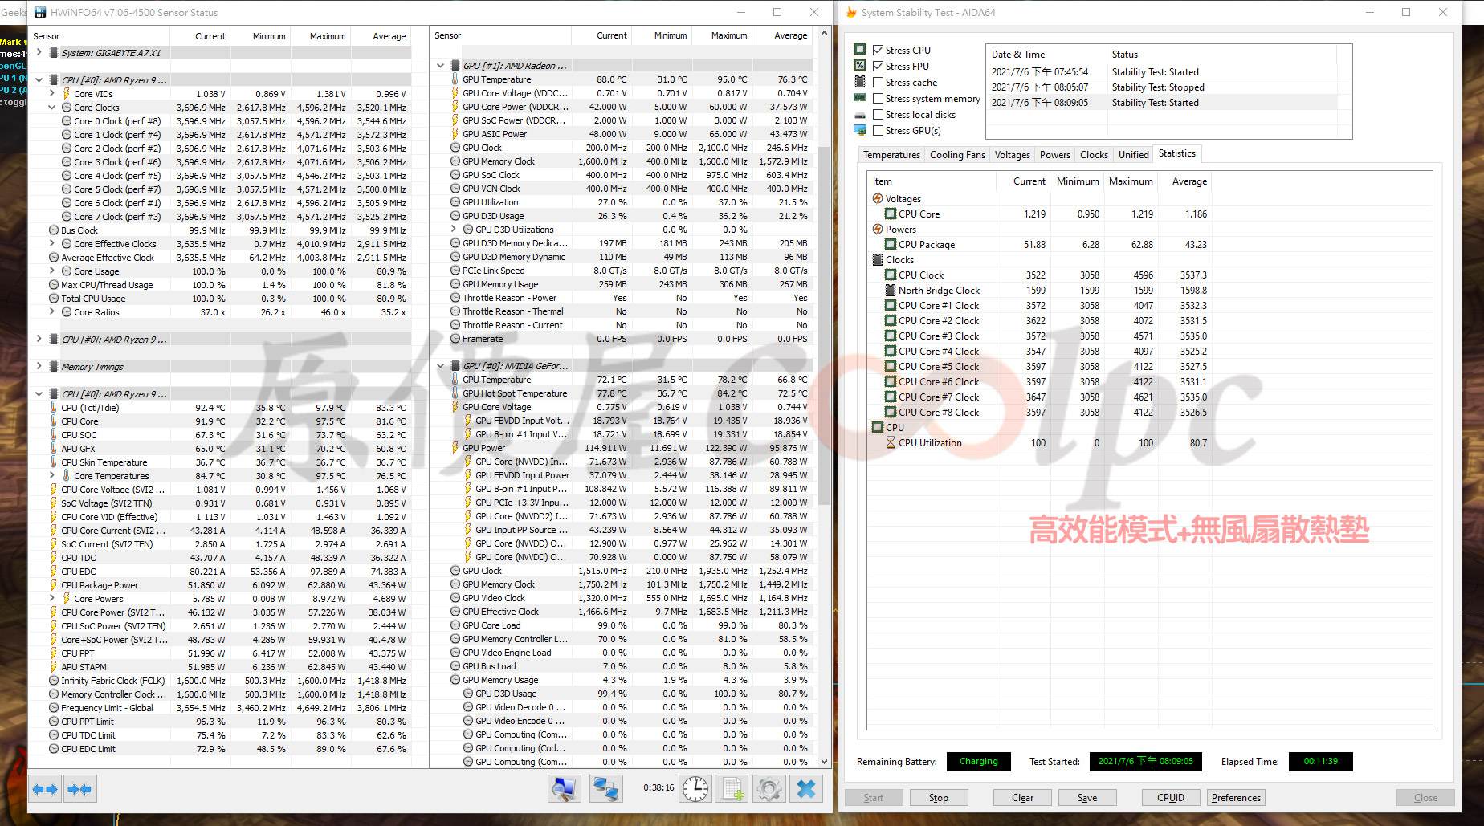The height and width of the screenshot is (826, 1484).
Task: Click the HWiNFO right pane vertical scrollbar thumb
Action: point(824,326)
